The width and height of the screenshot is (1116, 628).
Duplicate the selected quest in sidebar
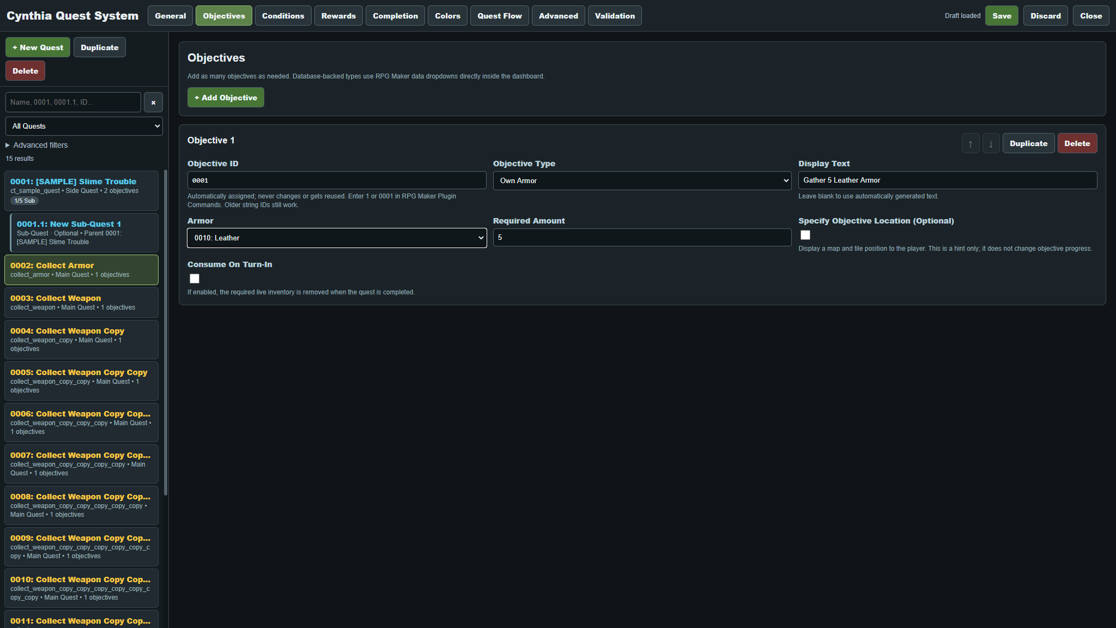click(x=99, y=47)
